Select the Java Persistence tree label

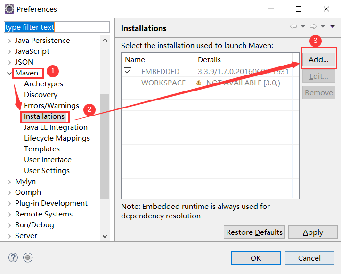tap(42, 41)
